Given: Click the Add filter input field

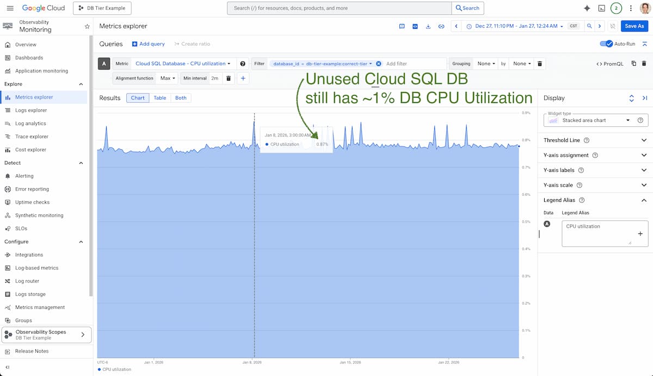Looking at the screenshot, I should pos(414,64).
